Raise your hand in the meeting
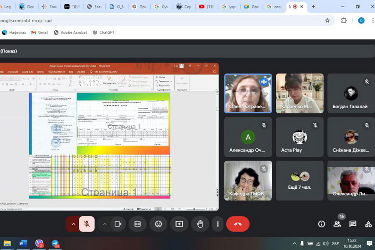 point(200,224)
